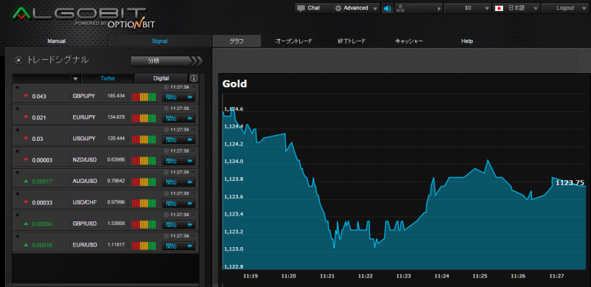Click the trade button for USD/JPY
591x287 pixels.
179,139
